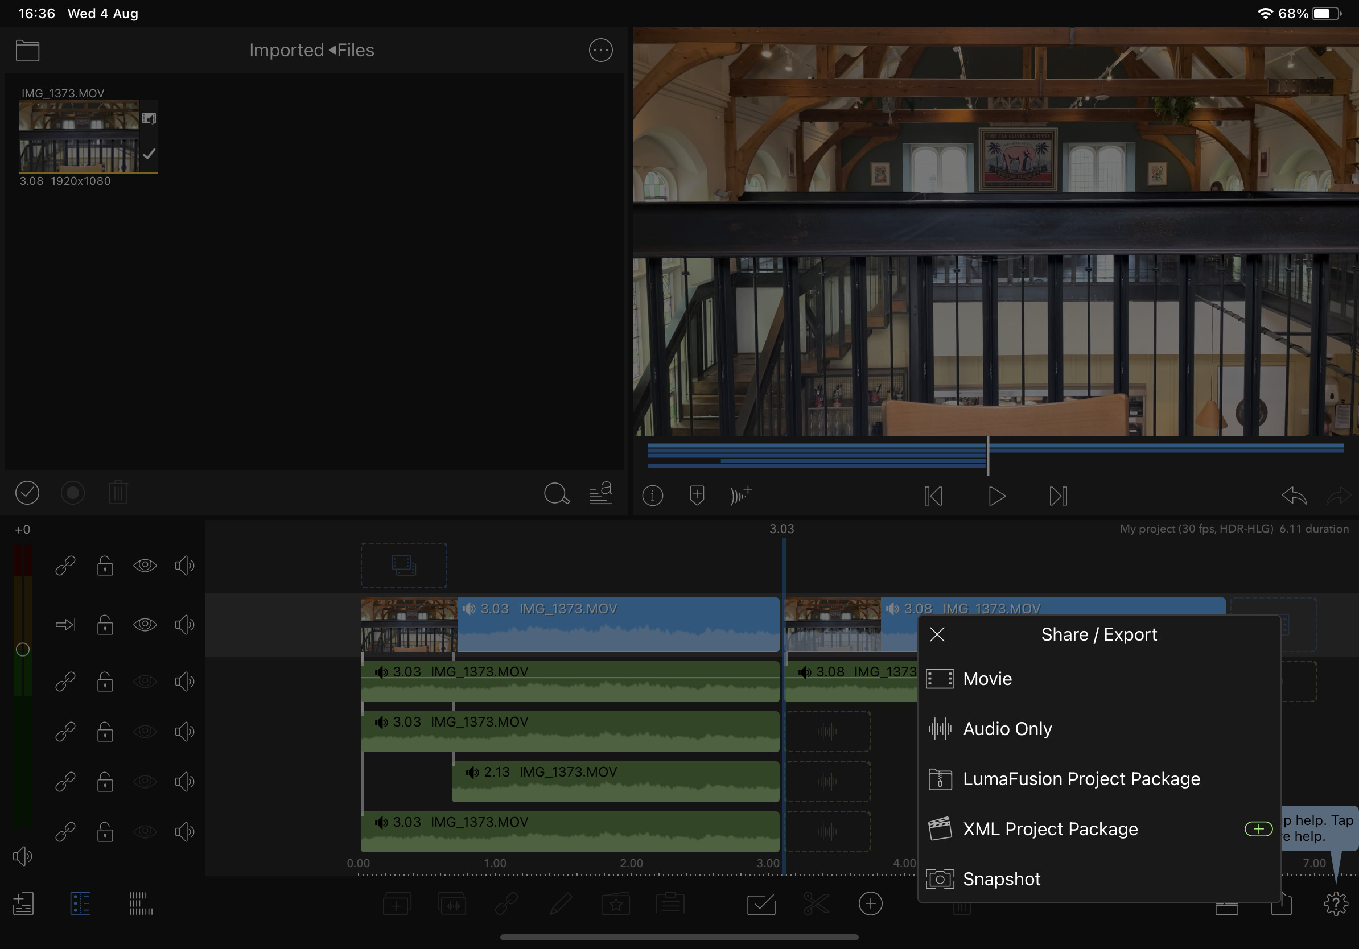Choose Audio Only export option
The image size is (1359, 949).
point(1098,728)
